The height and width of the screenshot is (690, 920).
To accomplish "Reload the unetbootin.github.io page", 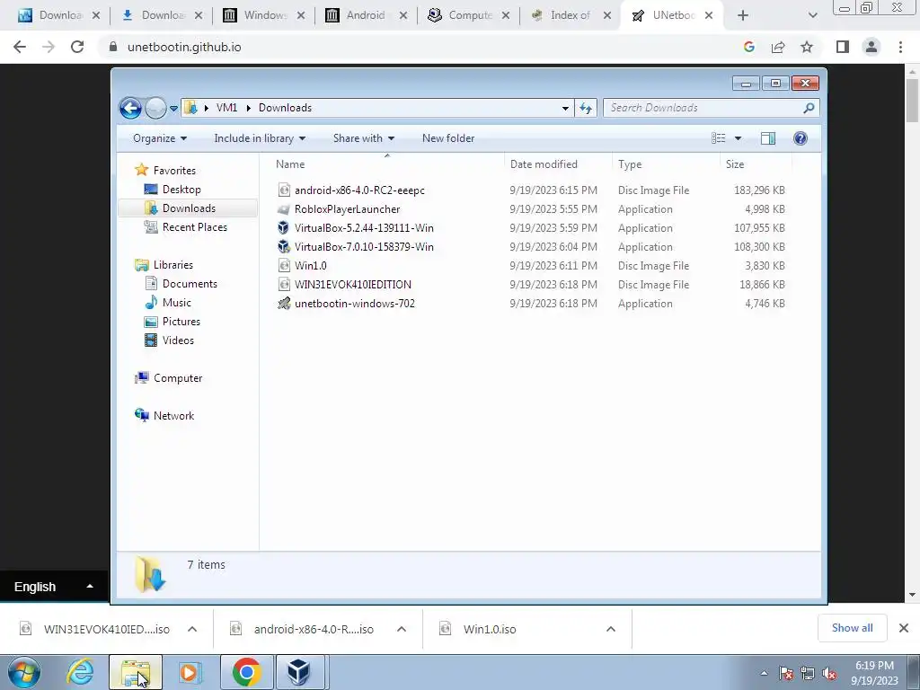I will tap(77, 47).
